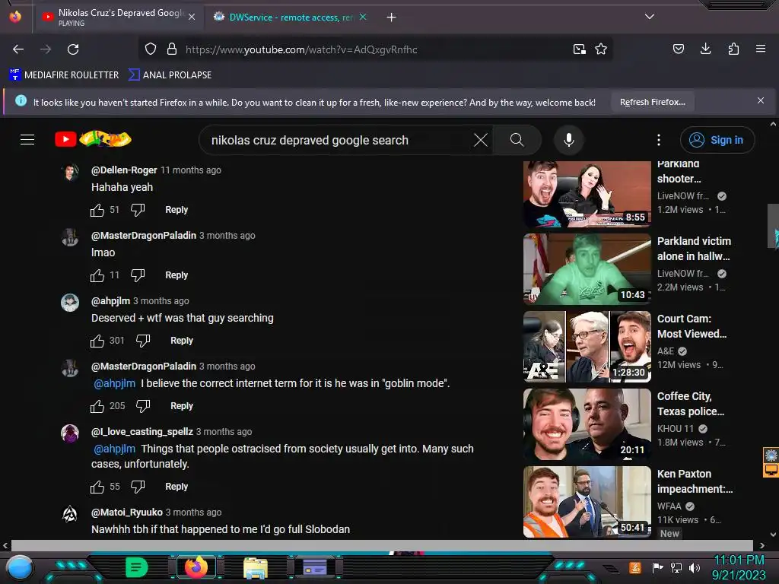
Task: Open @ahpjlm's profile avatar
Action: (x=70, y=302)
